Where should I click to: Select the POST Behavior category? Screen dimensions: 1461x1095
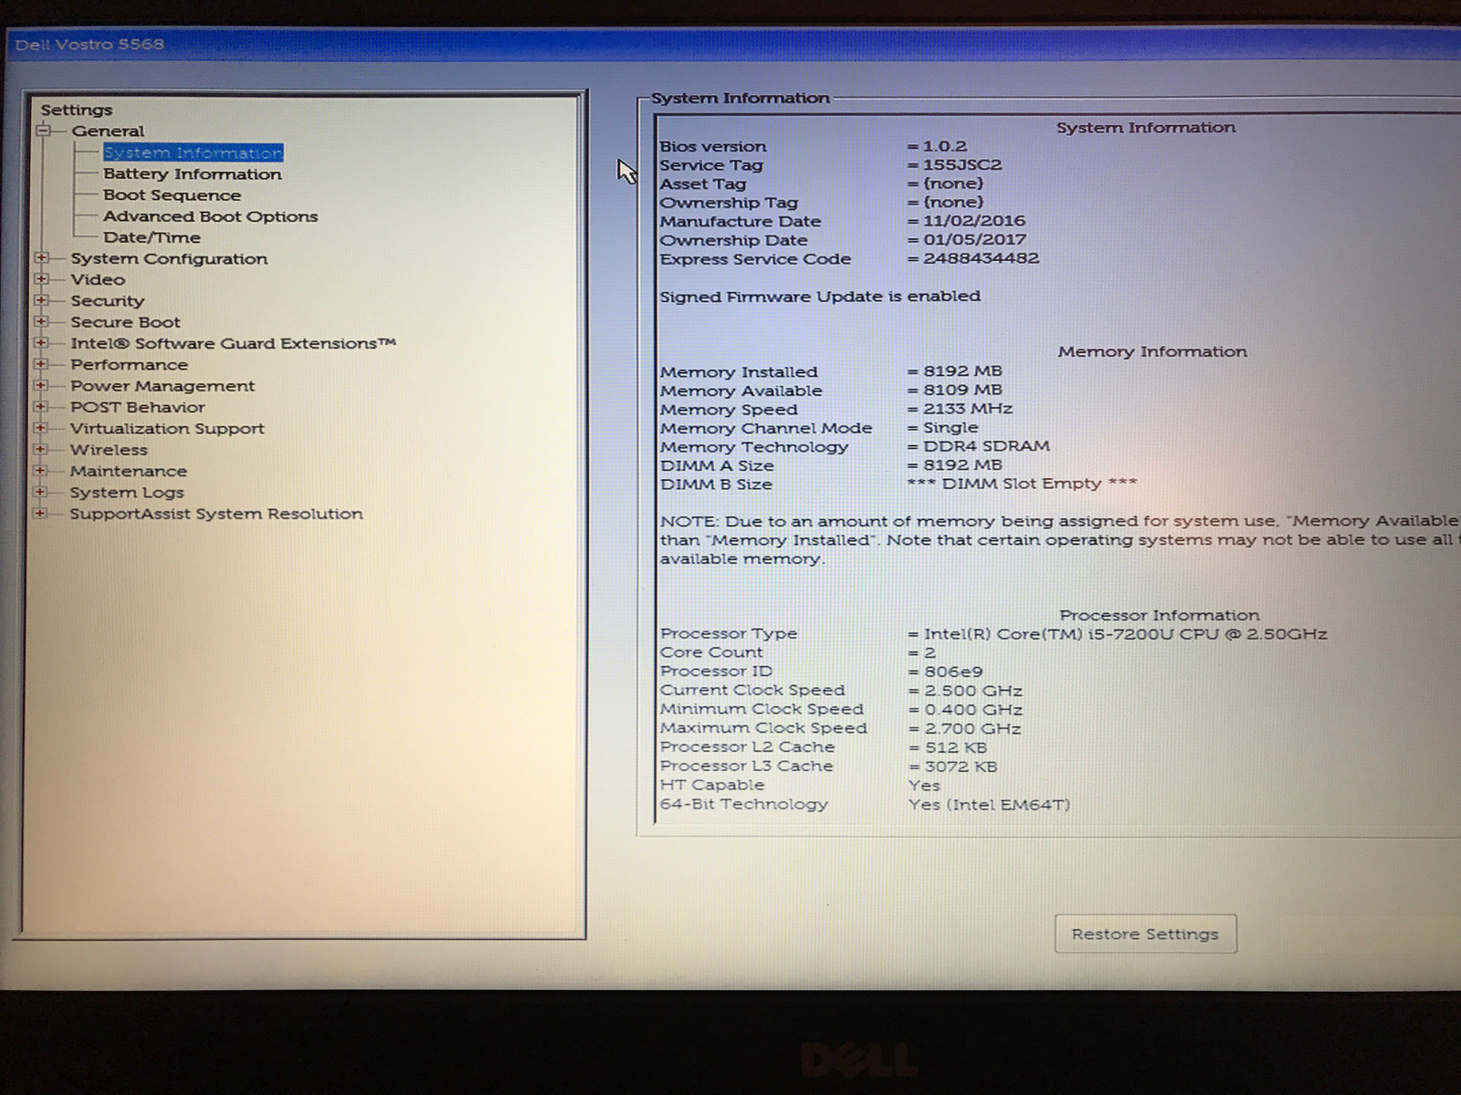[137, 407]
